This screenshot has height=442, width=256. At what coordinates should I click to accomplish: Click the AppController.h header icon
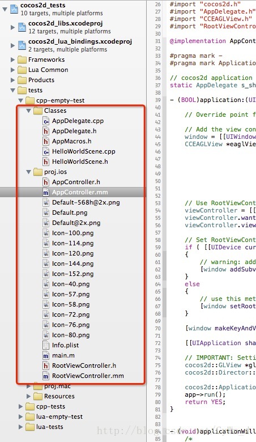click(x=46, y=182)
